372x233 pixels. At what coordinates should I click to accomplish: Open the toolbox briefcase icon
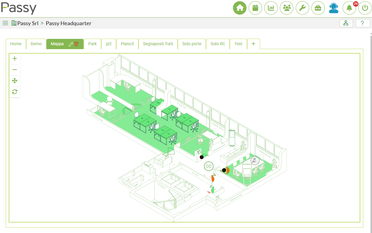coord(318,8)
